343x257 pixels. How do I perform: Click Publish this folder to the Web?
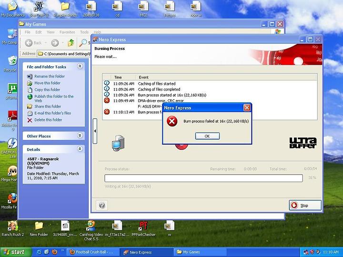click(x=54, y=99)
